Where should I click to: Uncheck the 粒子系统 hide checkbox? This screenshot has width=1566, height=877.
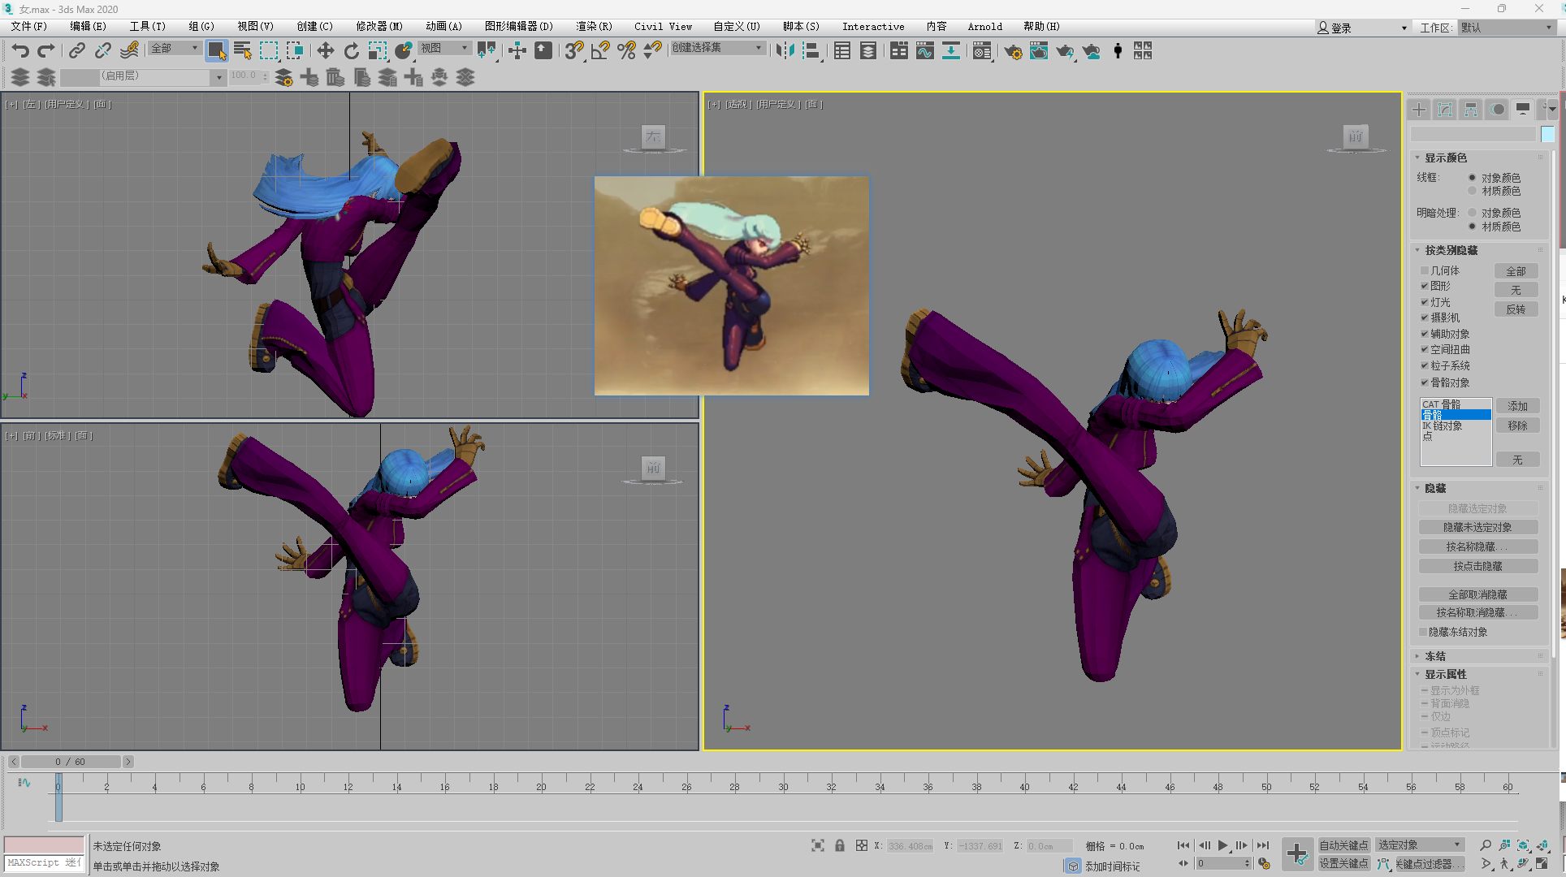1424,365
